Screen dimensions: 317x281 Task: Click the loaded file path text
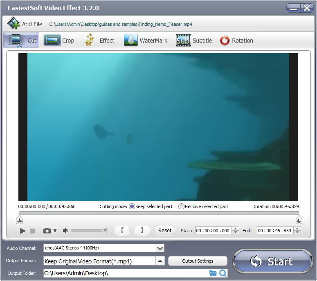[x=121, y=24]
